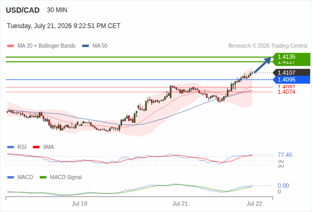The height and width of the screenshot is (212, 312).
Task: Click the USD/CAD symbol title
Action: [x=23, y=10]
